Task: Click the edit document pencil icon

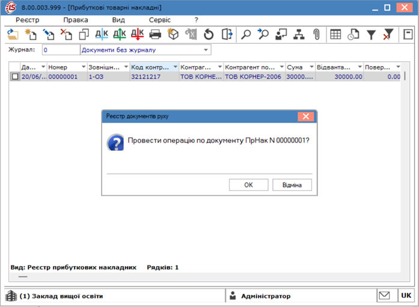Action: (49, 34)
